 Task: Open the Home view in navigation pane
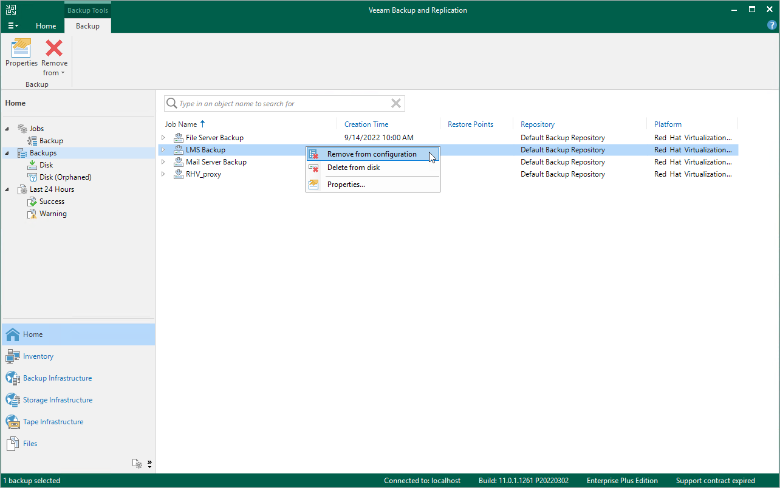[78, 334]
